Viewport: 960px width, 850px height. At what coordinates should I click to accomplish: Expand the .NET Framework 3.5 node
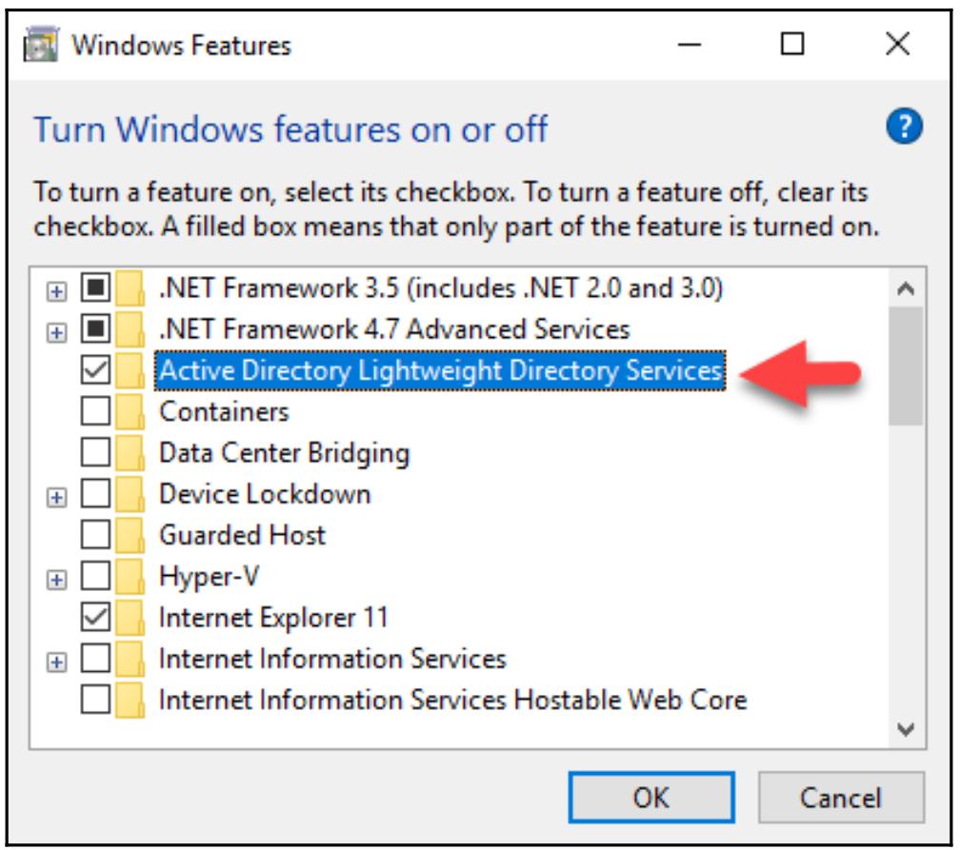coord(59,288)
